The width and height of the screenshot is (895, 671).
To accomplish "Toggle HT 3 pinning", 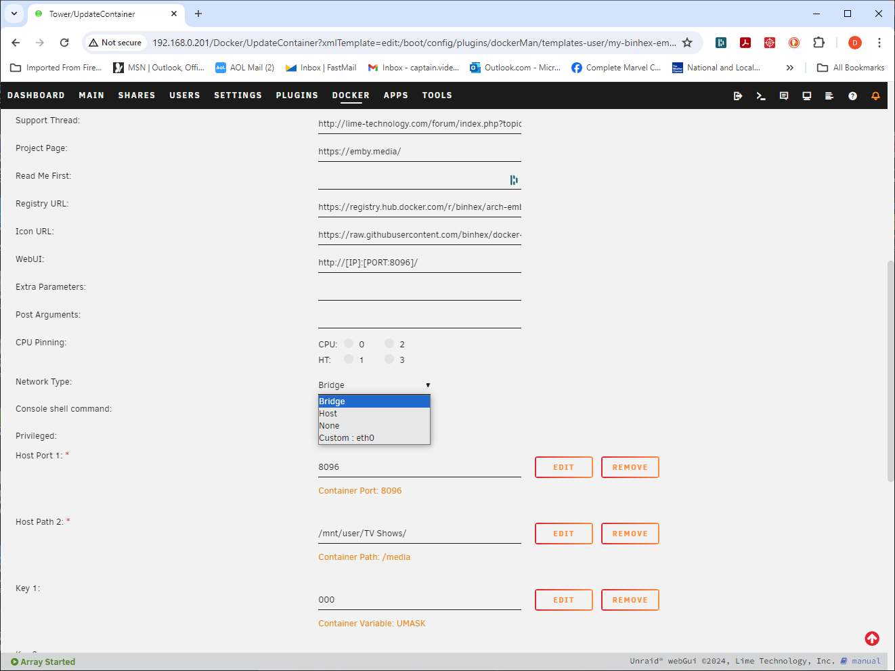I will (x=389, y=359).
